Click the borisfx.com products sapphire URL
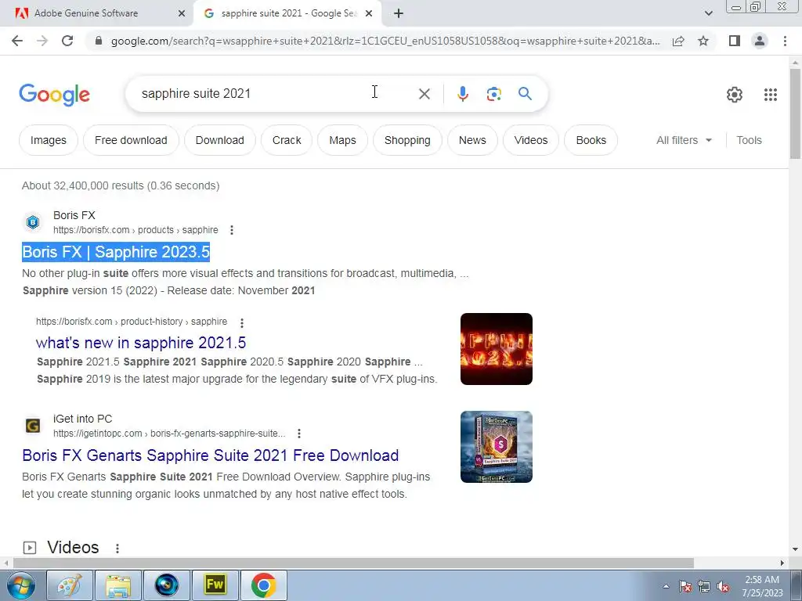Screen dimensions: 802x601 click(135, 230)
